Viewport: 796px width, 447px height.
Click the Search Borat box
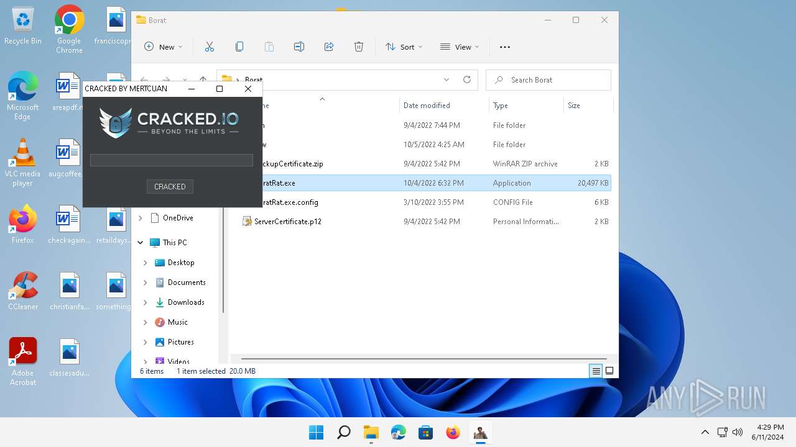(548, 79)
